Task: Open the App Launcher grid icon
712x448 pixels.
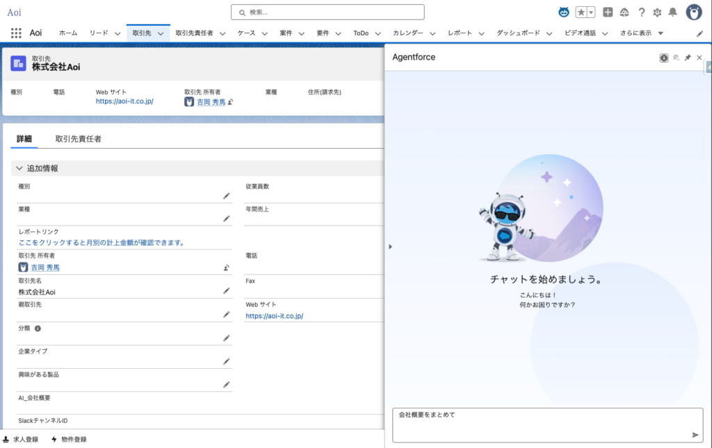Action: [x=16, y=33]
